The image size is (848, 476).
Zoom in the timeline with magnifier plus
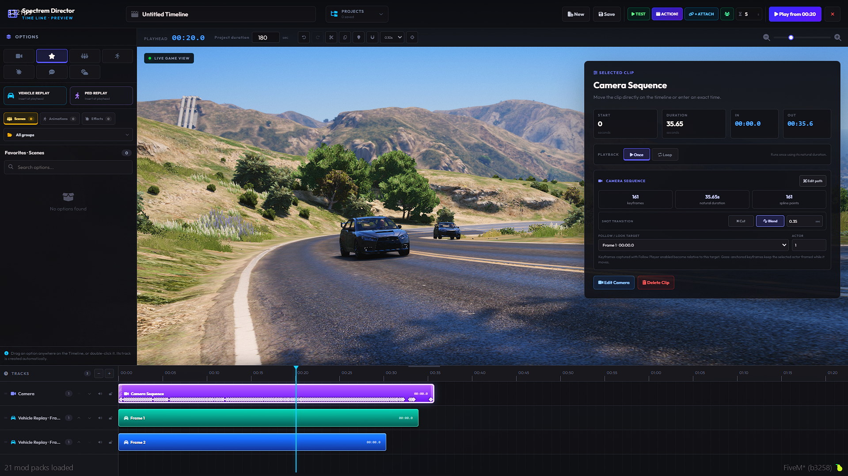837,37
